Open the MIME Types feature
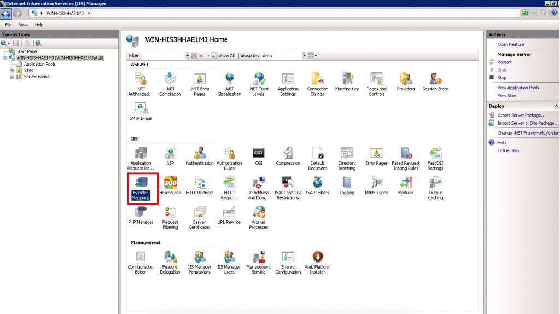This screenshot has width=560, height=314. coord(376,185)
